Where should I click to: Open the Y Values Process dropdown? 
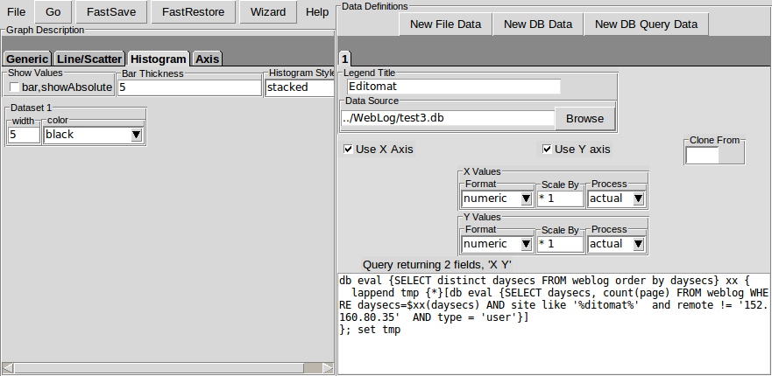coord(638,244)
